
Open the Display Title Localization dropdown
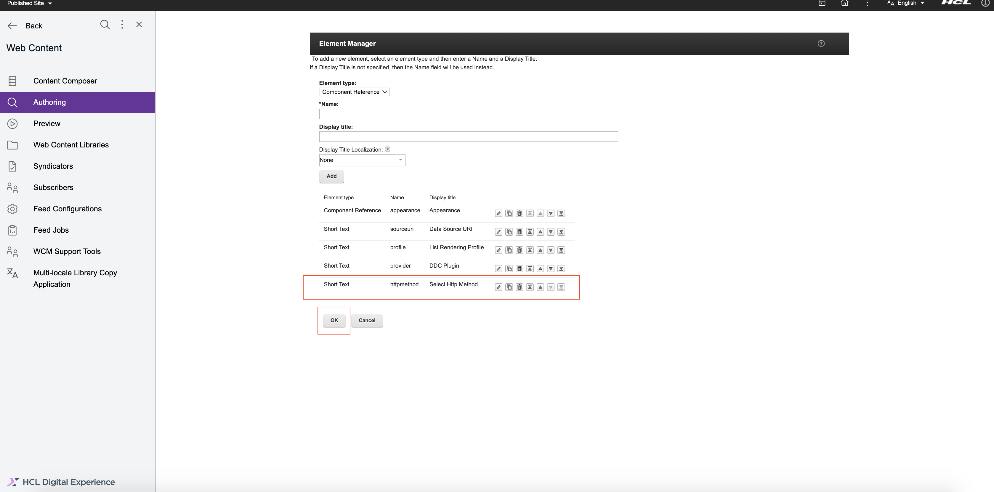(362, 160)
